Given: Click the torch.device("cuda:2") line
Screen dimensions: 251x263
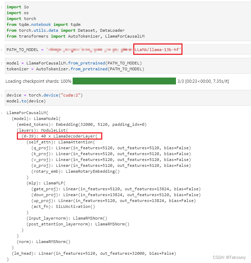Looking at the screenshot, I should click(x=44, y=95).
